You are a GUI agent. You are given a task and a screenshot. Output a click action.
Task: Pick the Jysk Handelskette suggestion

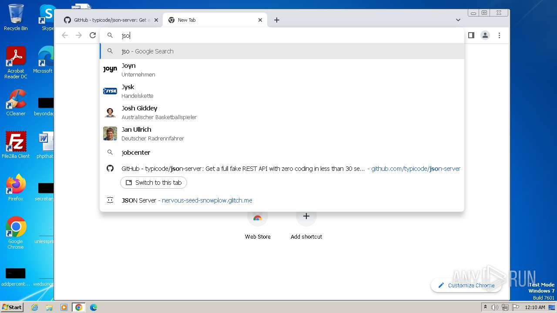pyautogui.click(x=282, y=91)
